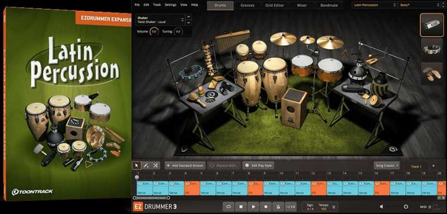This screenshot has width=447, height=214.
Task: Switch to the Grid Editor tab
Action: (x=274, y=6)
